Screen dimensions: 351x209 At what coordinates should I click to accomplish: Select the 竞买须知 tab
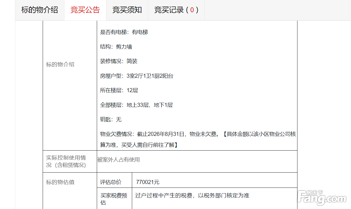point(127,10)
